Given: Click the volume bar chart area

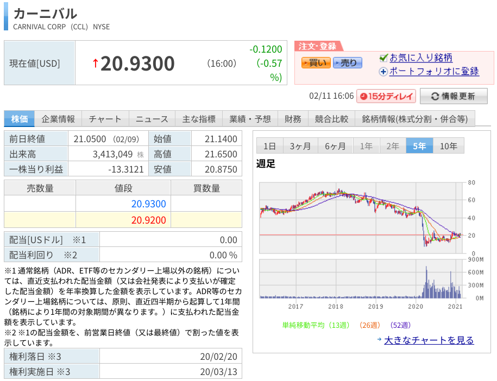Looking at the screenshot, I should tap(361, 279).
